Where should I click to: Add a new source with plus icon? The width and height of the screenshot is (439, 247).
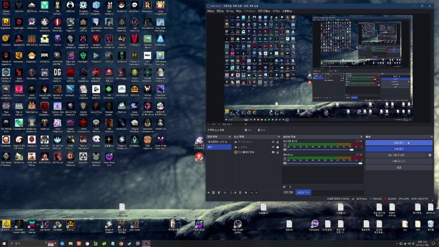(x=235, y=192)
